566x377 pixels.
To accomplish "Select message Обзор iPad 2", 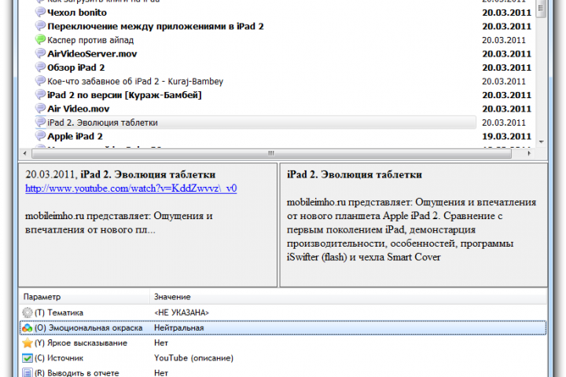I will pyautogui.click(x=75, y=68).
